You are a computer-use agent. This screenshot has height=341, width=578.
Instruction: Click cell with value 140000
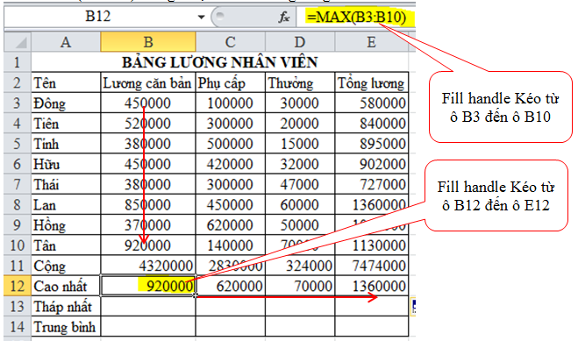(230, 245)
